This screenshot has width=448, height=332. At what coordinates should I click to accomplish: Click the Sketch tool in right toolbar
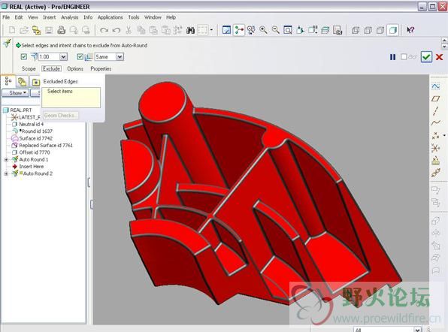pos(436,86)
